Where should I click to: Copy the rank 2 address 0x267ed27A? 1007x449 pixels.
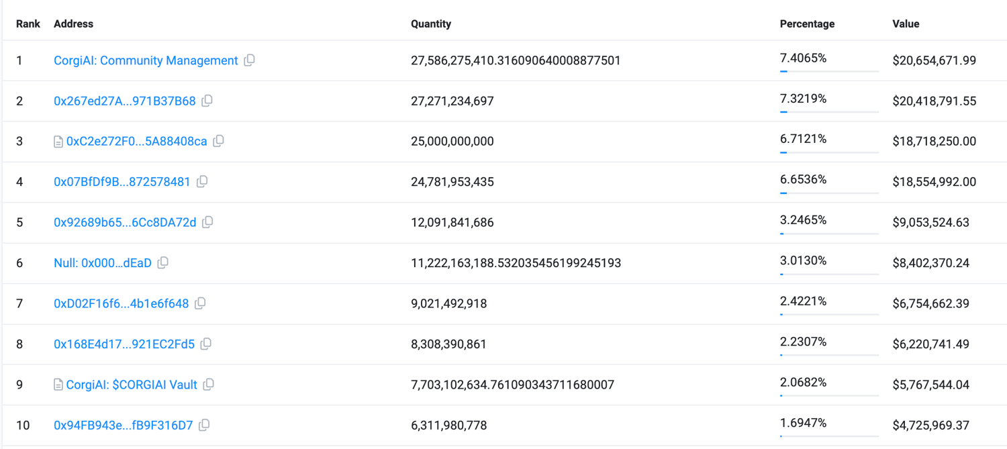207,101
